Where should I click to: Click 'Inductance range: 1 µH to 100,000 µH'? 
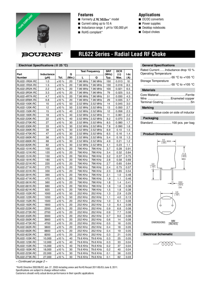pyautogui.click(x=105, y=28)
